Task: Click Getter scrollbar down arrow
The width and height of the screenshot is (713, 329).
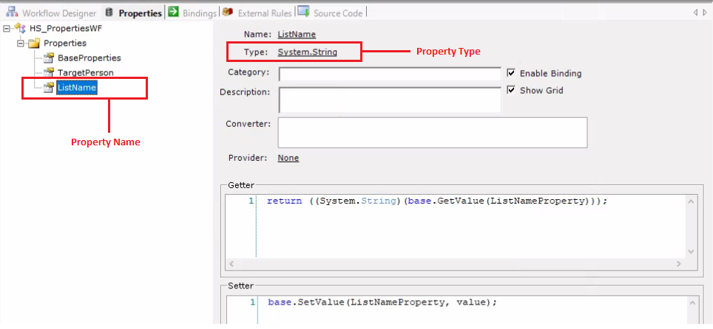Action: (x=691, y=252)
